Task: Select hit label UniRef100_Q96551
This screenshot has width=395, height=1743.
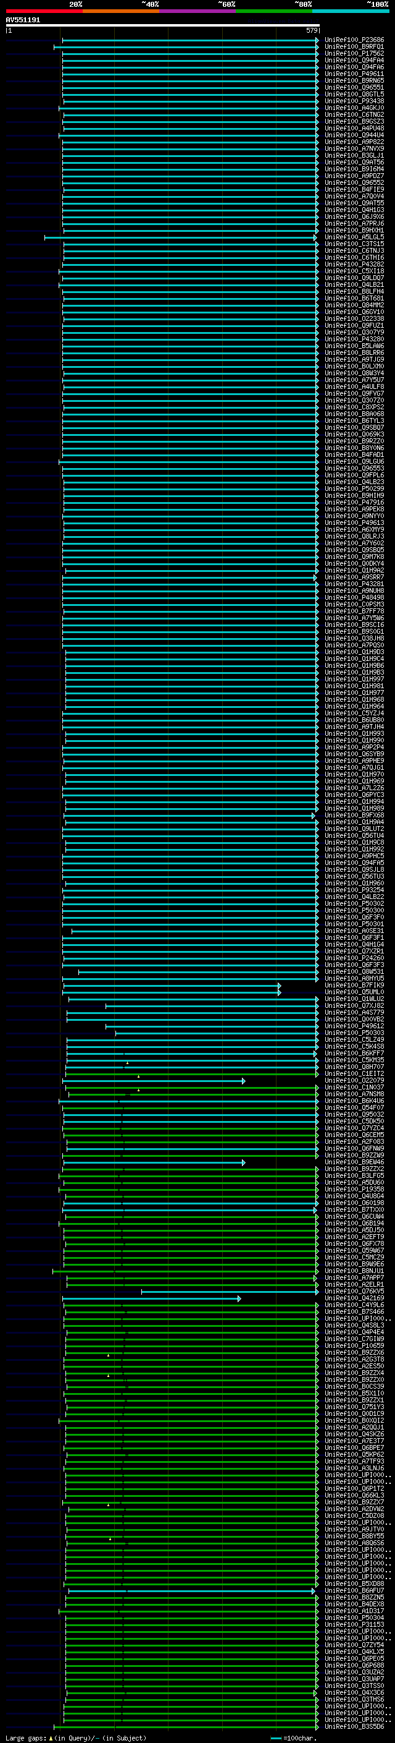Action: coord(354,87)
